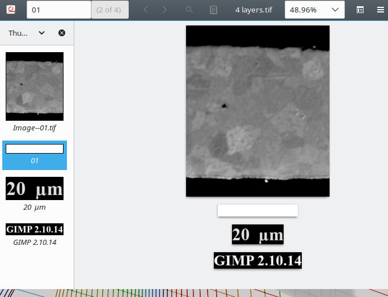
Task: Select the highlighted 01 layer thumbnail
Action: 35,155
